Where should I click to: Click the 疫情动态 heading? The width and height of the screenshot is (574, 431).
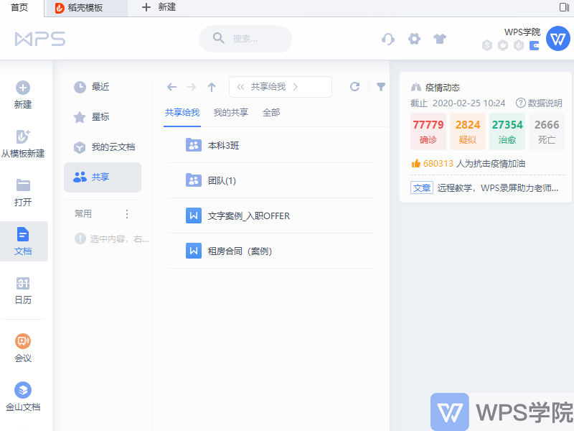[442, 88]
